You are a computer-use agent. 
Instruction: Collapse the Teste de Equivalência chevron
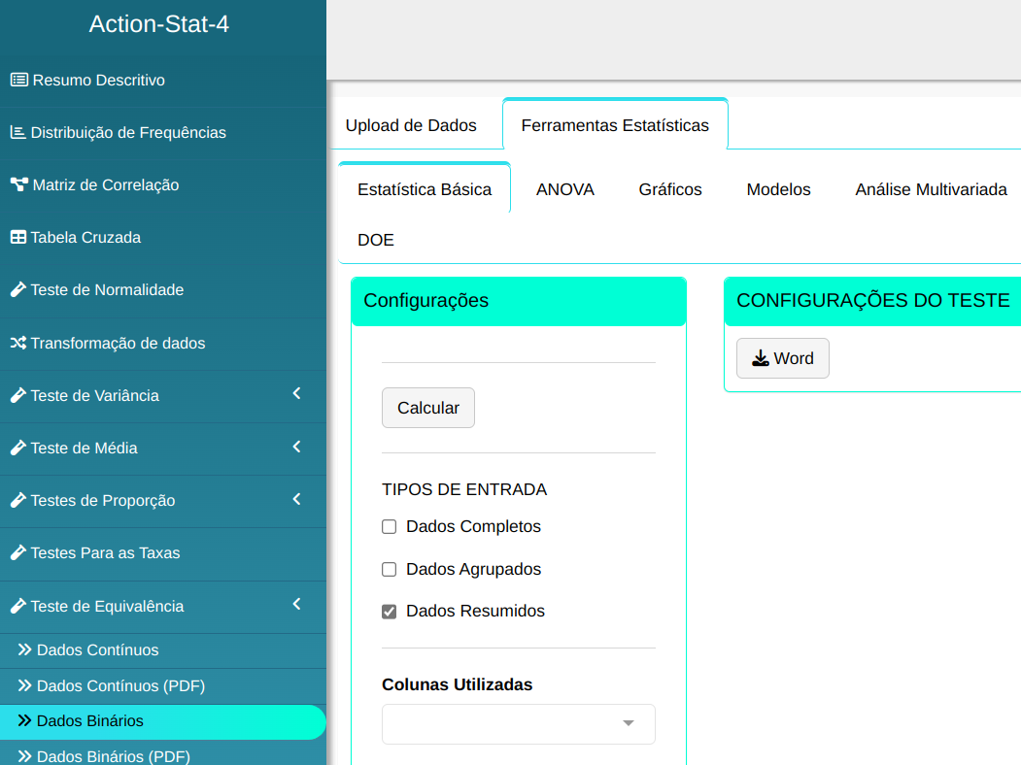click(x=296, y=605)
